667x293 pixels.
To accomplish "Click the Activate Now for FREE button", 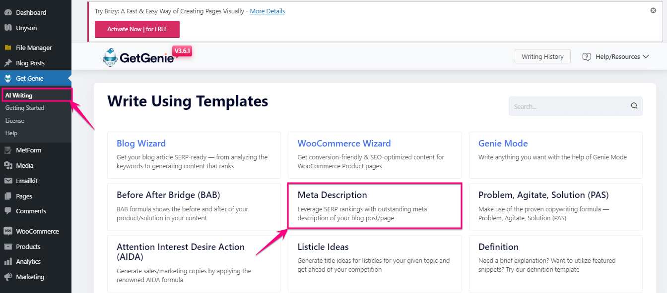I will pyautogui.click(x=137, y=29).
